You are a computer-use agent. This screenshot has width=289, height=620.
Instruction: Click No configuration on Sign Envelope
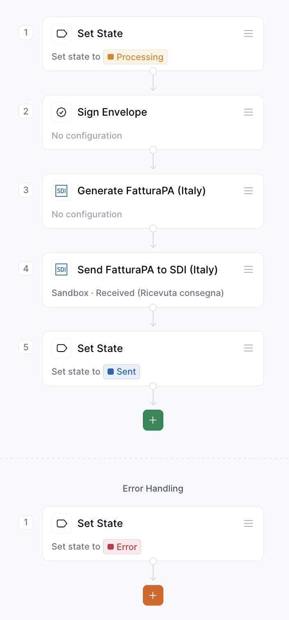[x=87, y=135]
